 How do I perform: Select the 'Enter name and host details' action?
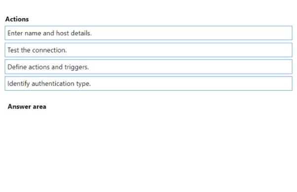[148, 33]
